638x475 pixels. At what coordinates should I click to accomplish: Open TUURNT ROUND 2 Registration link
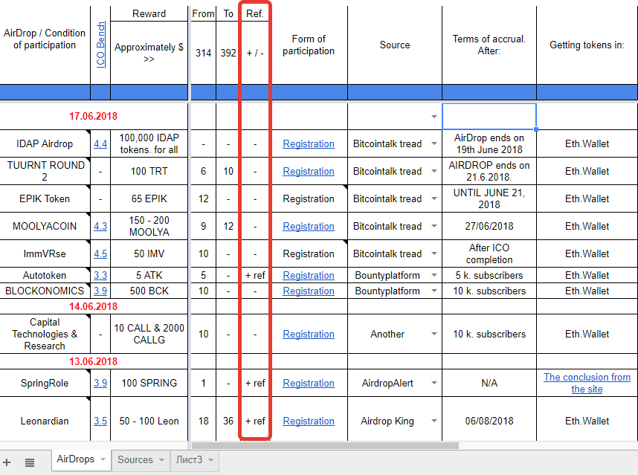[309, 171]
